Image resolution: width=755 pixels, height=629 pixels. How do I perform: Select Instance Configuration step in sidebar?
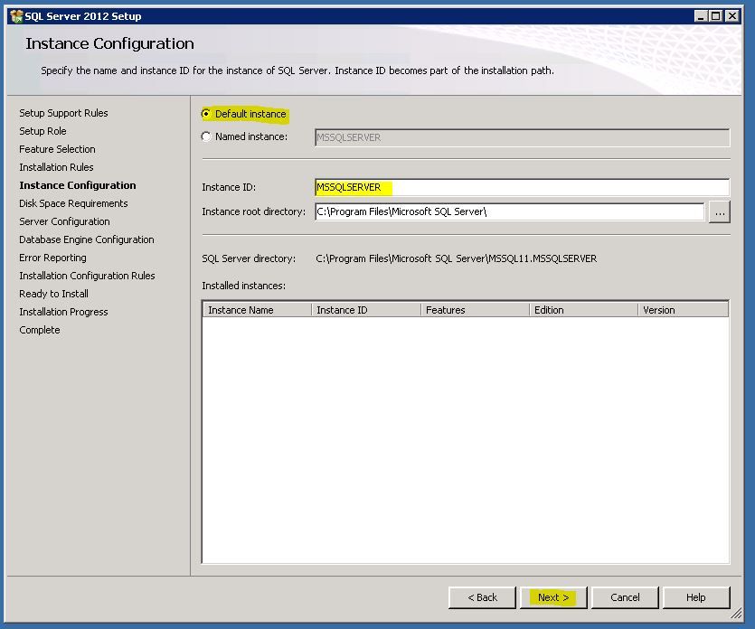(78, 185)
